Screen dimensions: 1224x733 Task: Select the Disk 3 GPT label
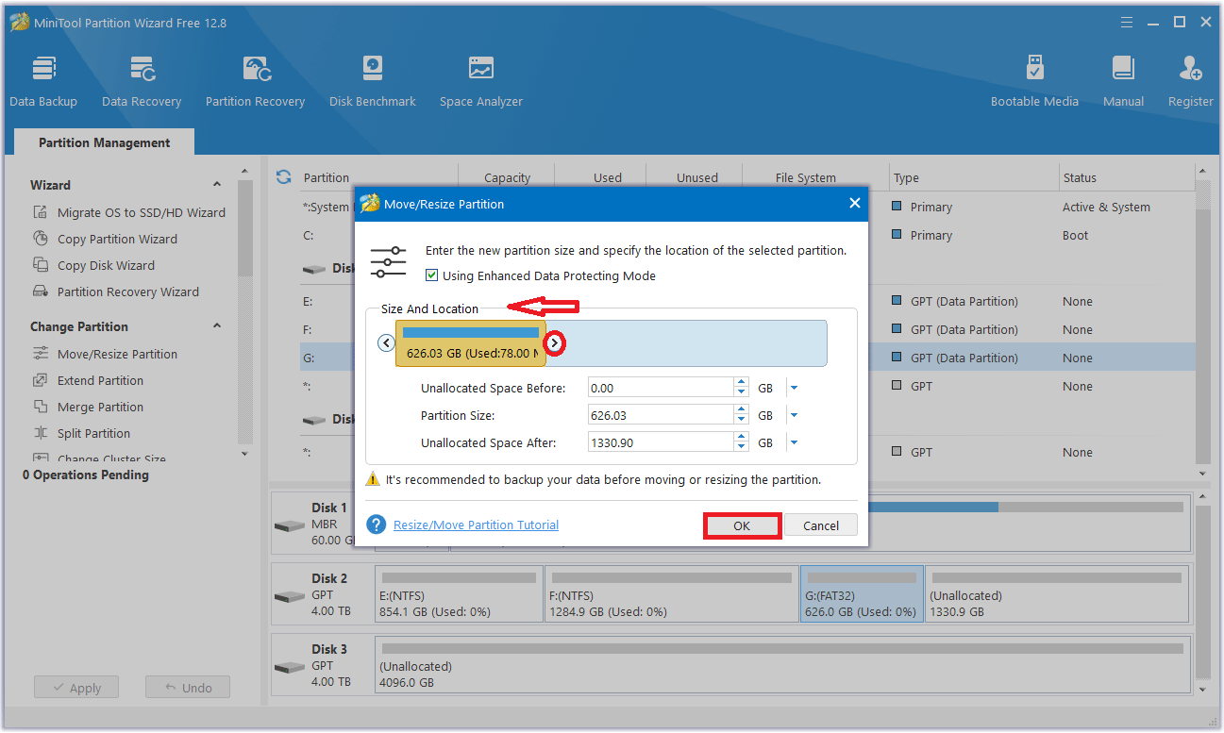323,664
